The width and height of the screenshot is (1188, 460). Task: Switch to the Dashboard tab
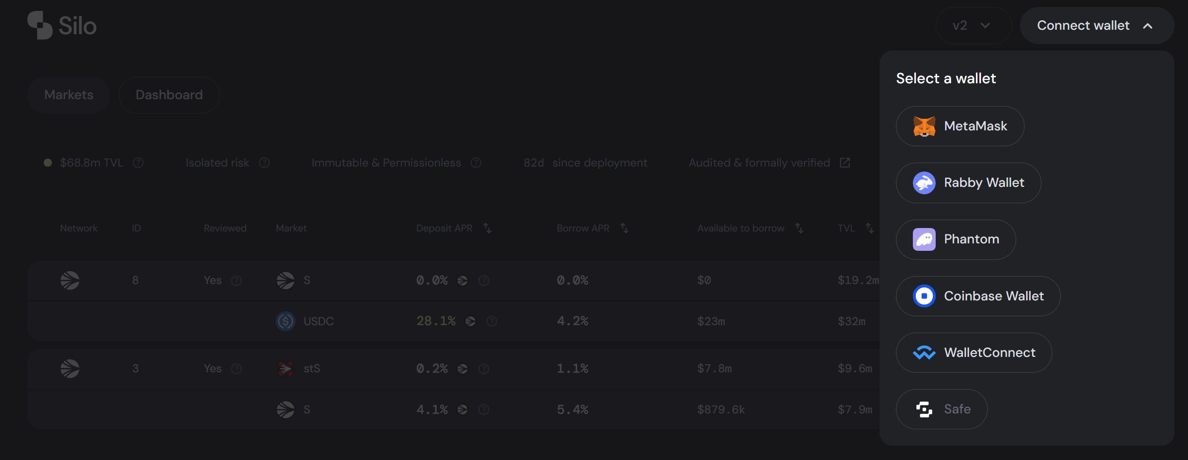pos(169,95)
